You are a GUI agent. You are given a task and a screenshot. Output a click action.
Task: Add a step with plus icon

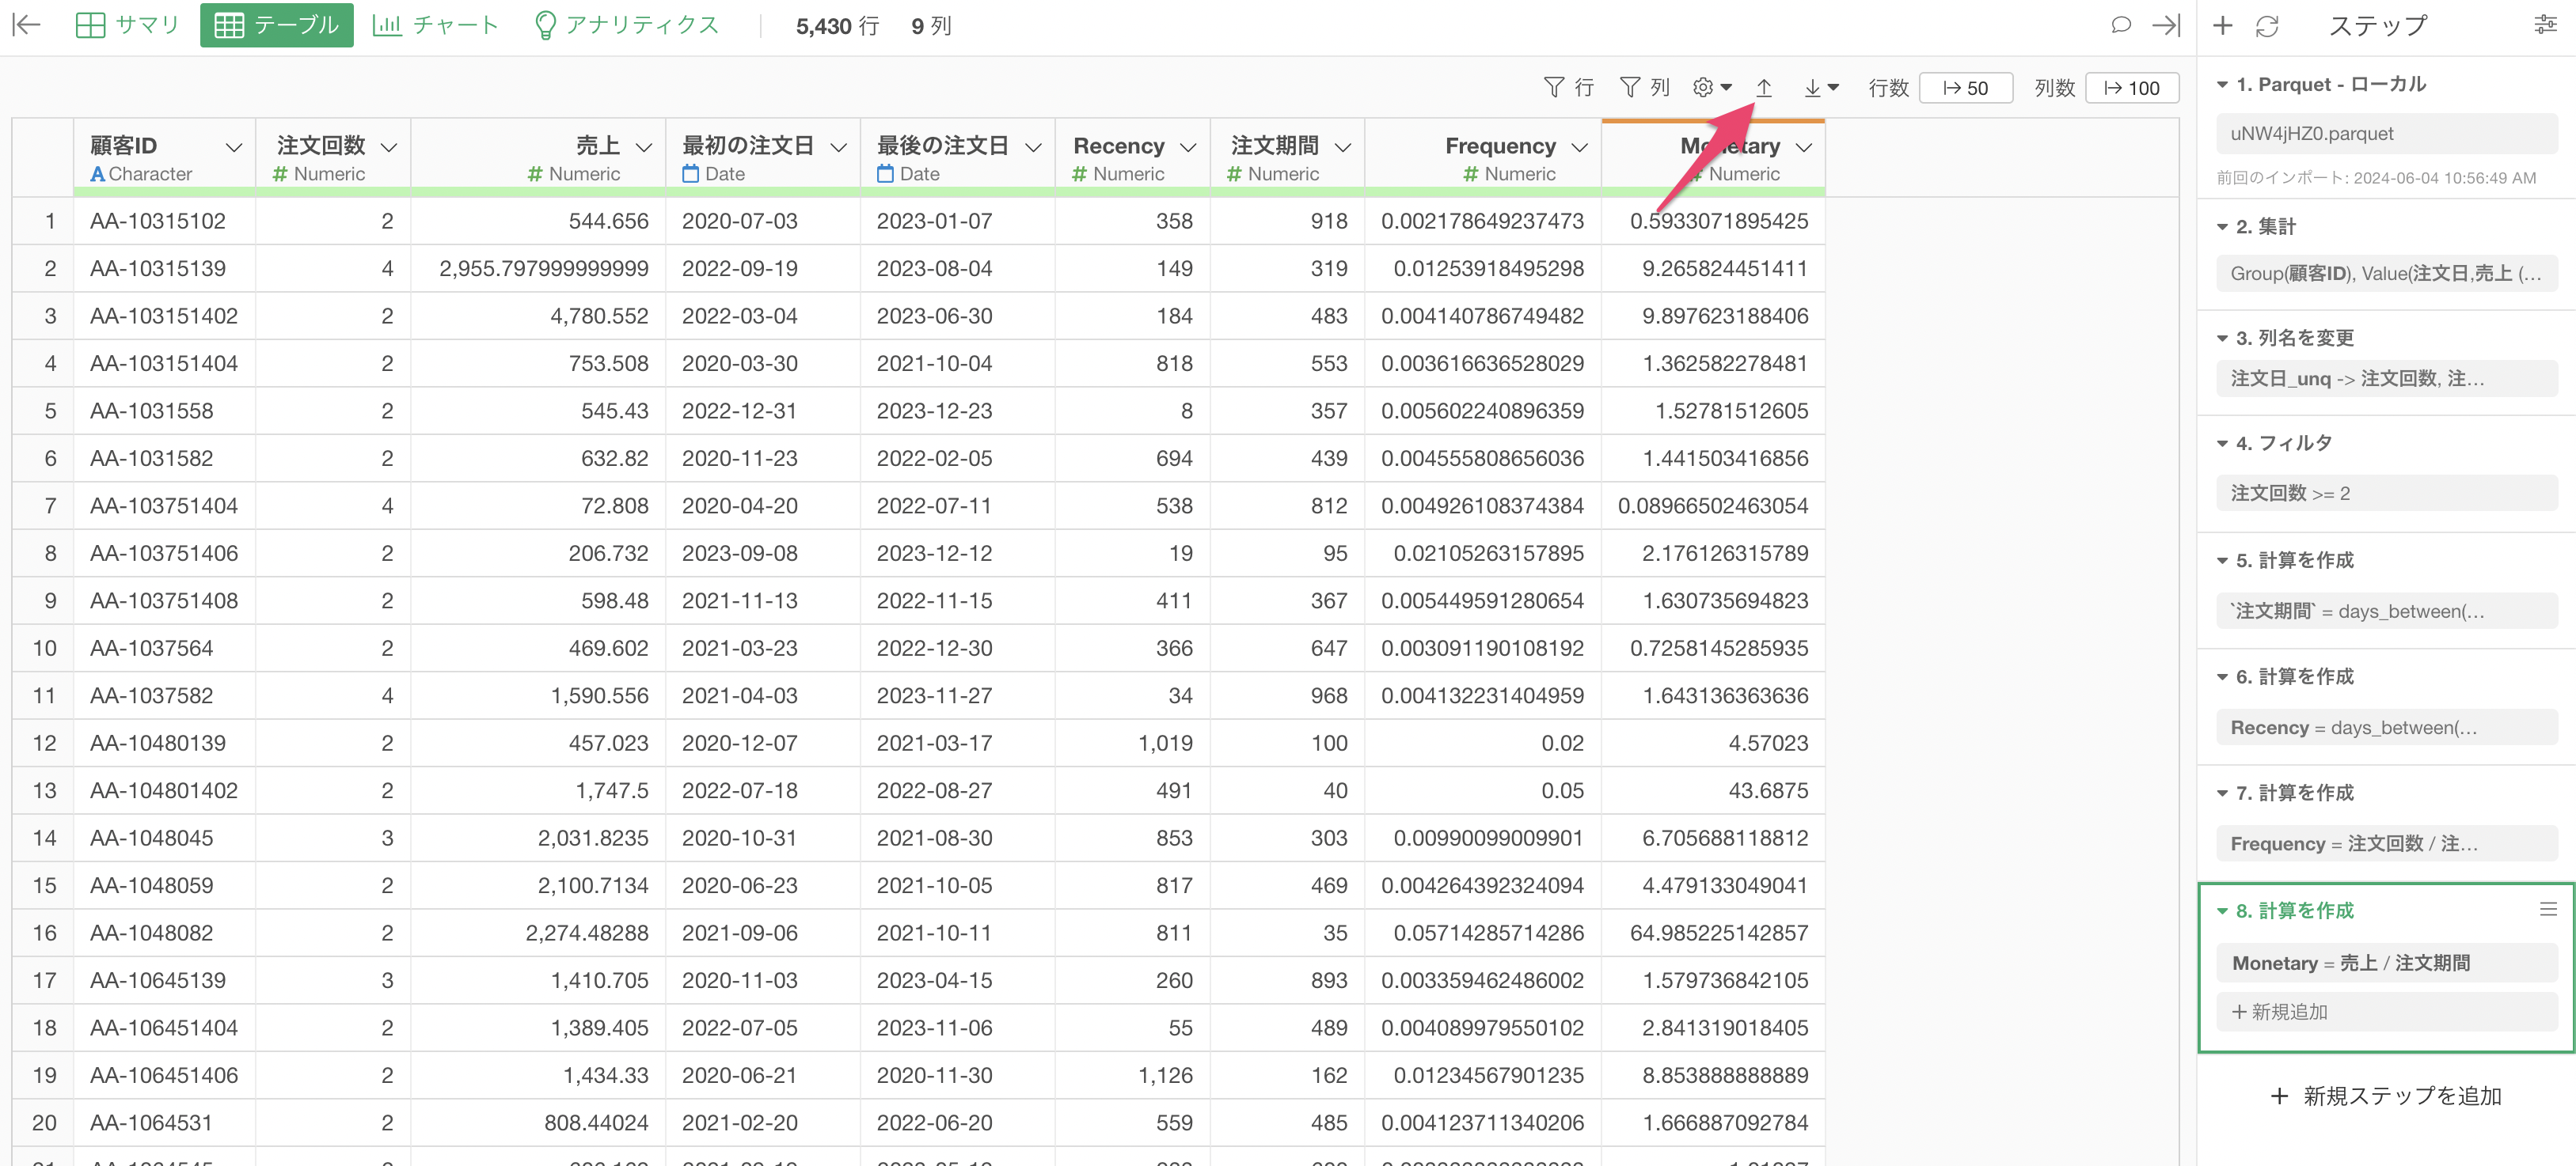pos(2222,26)
